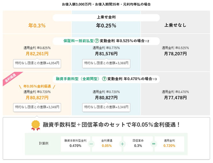Click the minus sign circle in 計算例
Screen dimensions: 213x163
[91, 144]
